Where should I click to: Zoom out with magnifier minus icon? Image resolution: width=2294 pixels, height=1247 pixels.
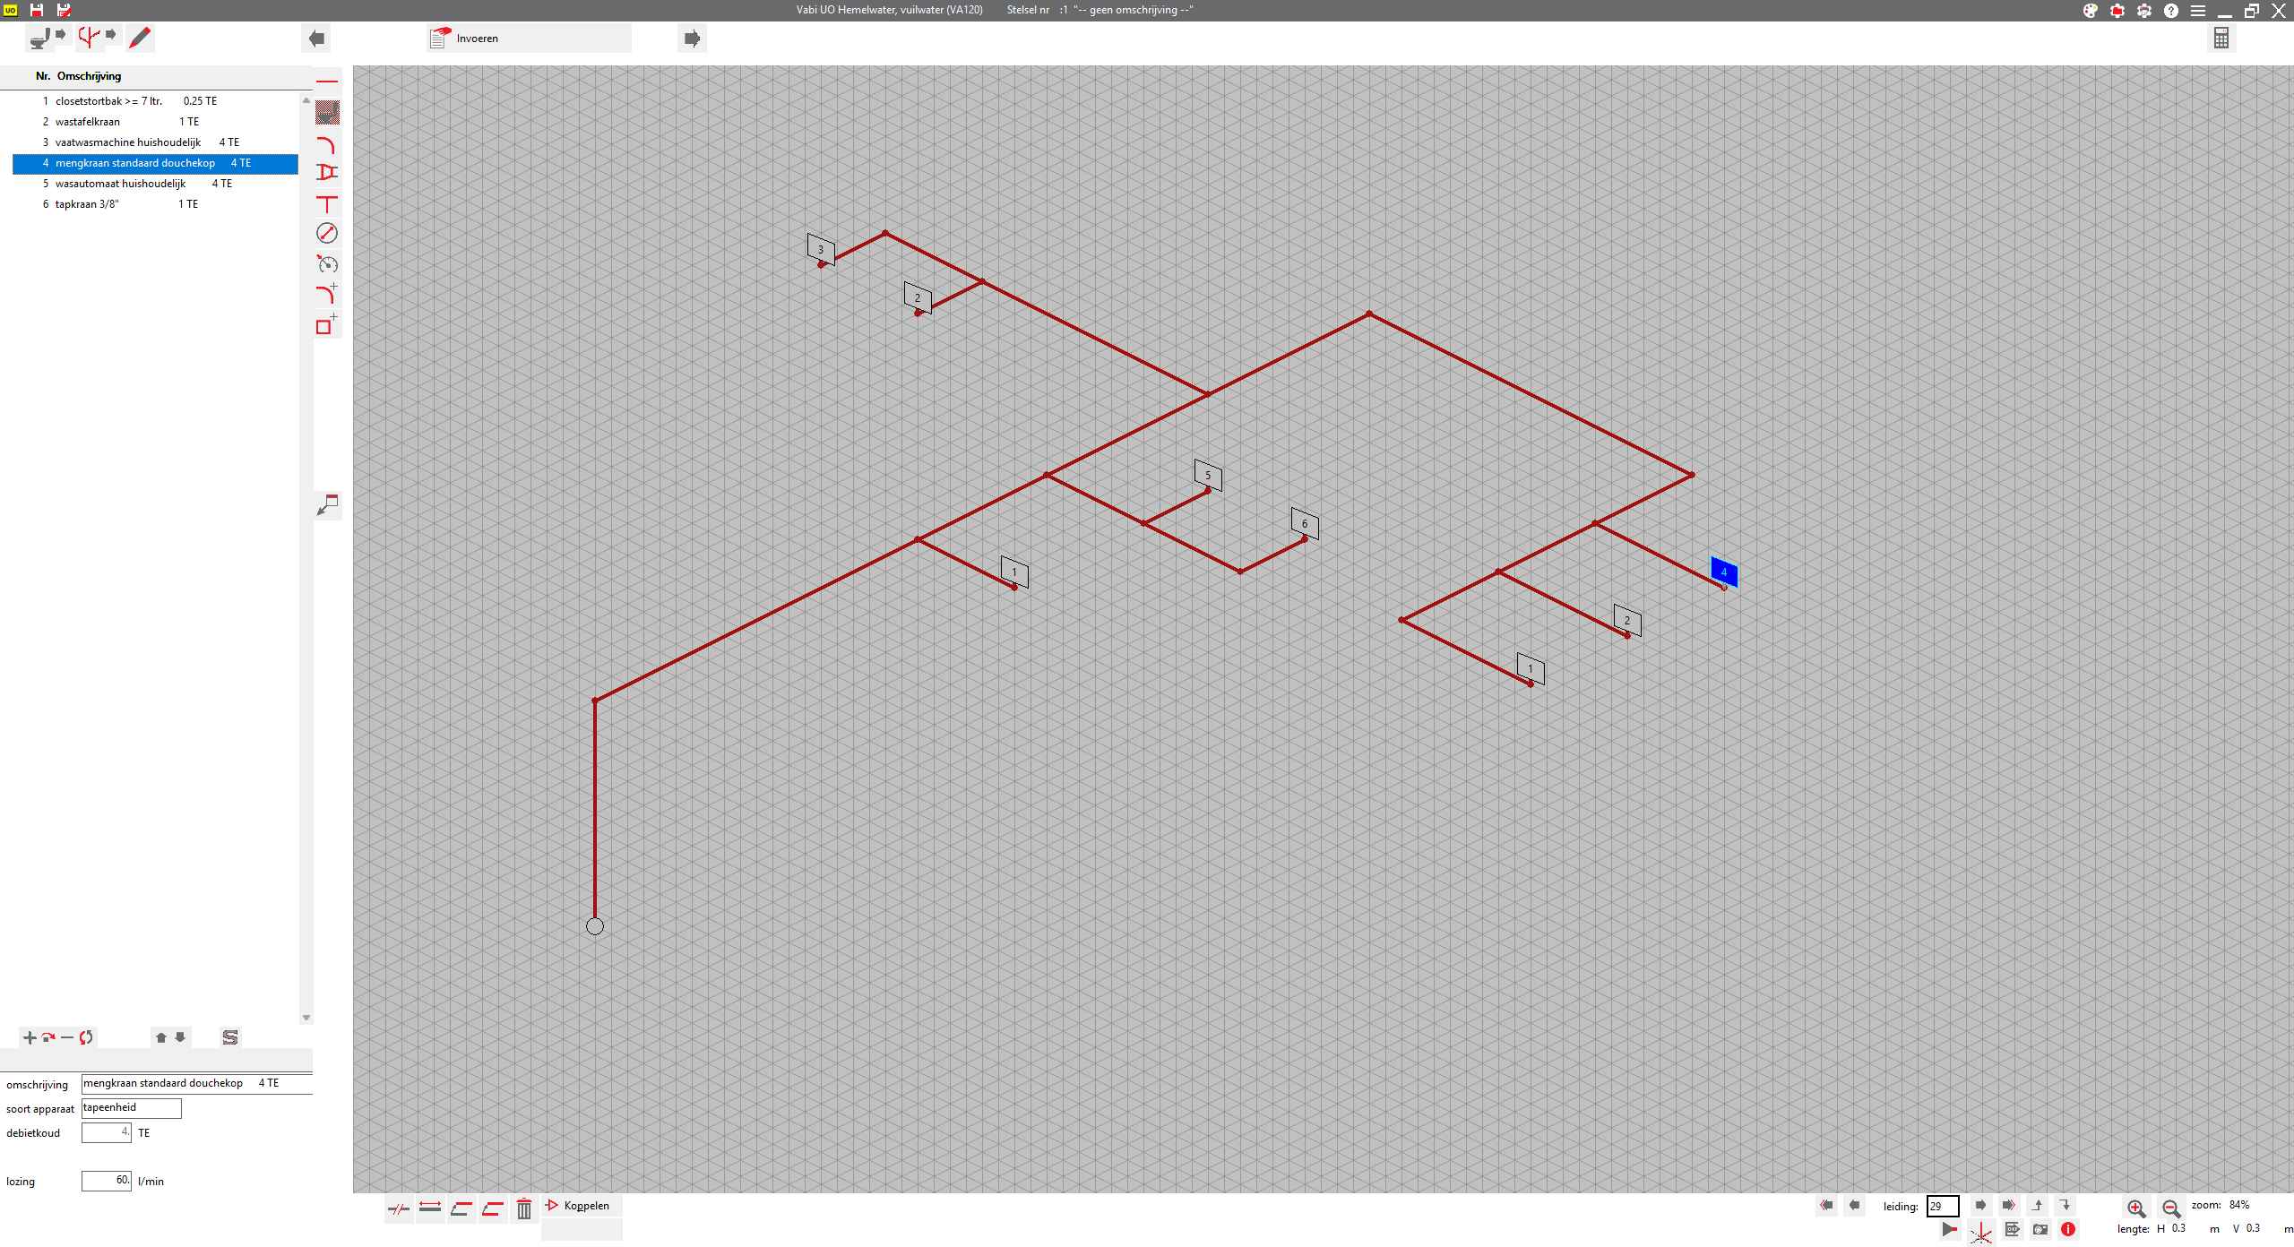pyautogui.click(x=2170, y=1208)
